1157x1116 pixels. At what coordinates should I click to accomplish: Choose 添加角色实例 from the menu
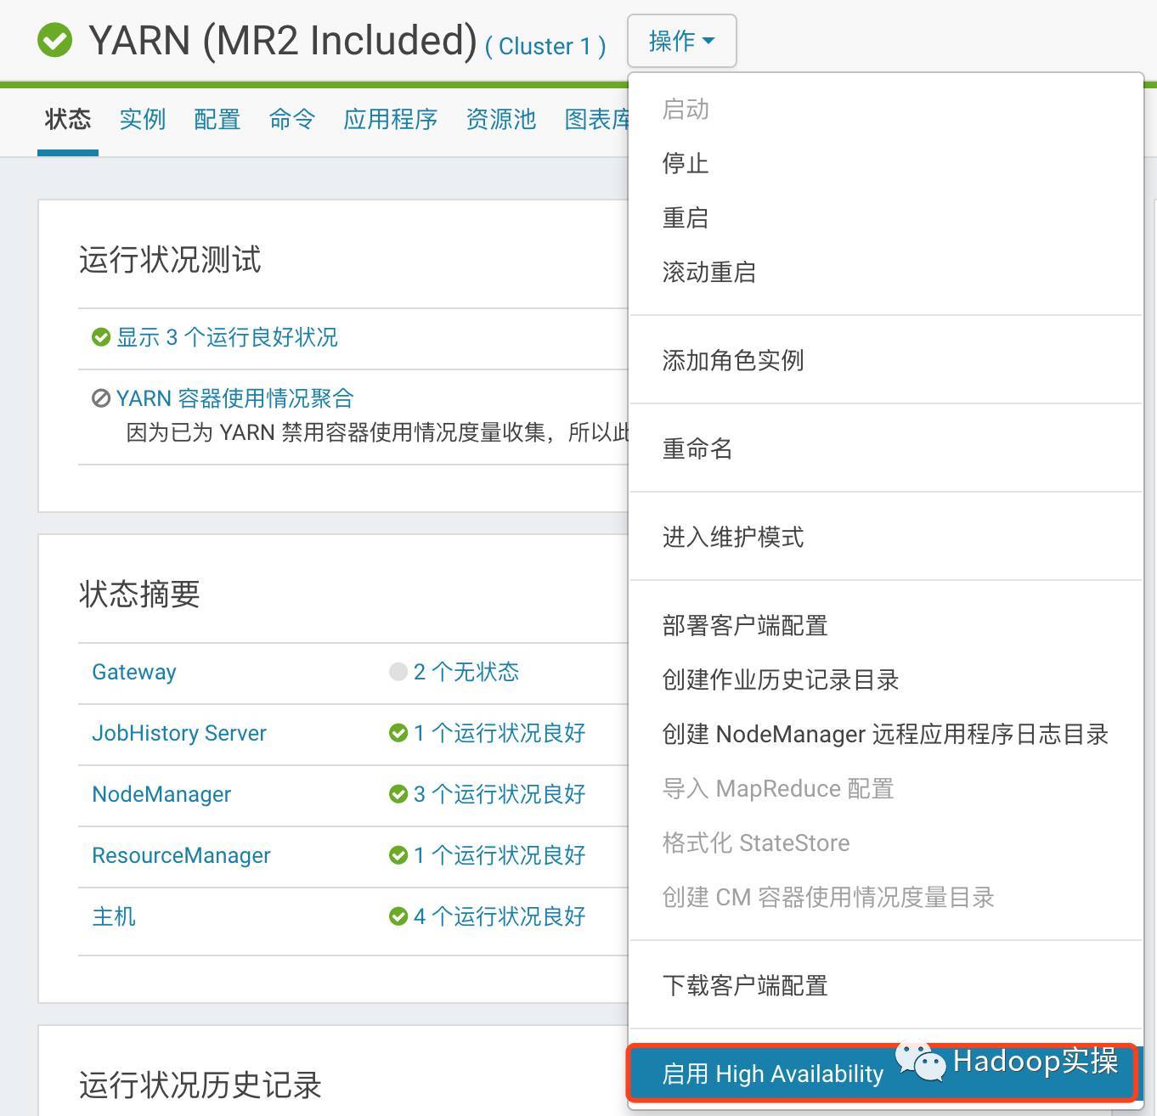(x=886, y=360)
